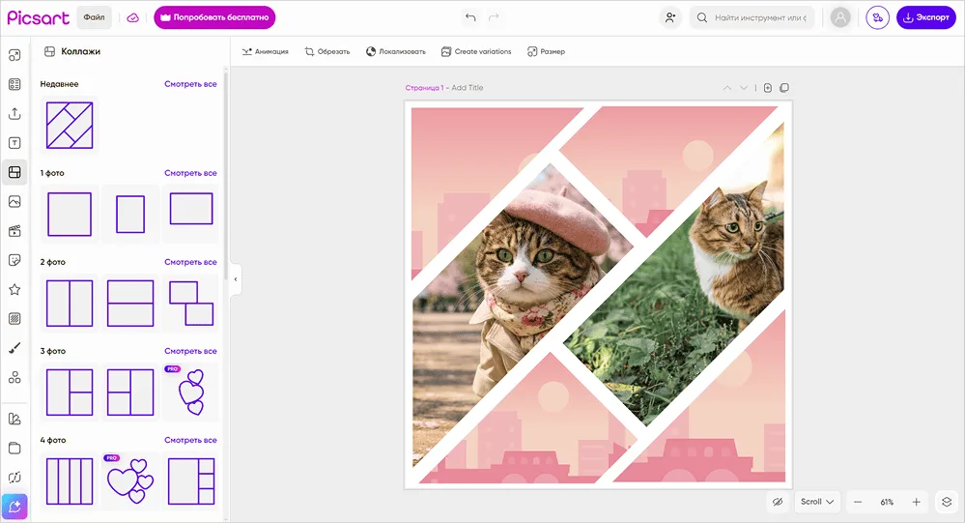This screenshot has width=965, height=523.
Task: Open the Text tool in the sidebar
Action: (14, 143)
